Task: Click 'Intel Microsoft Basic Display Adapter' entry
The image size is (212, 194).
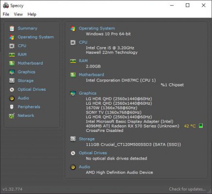Action: click(x=130, y=121)
